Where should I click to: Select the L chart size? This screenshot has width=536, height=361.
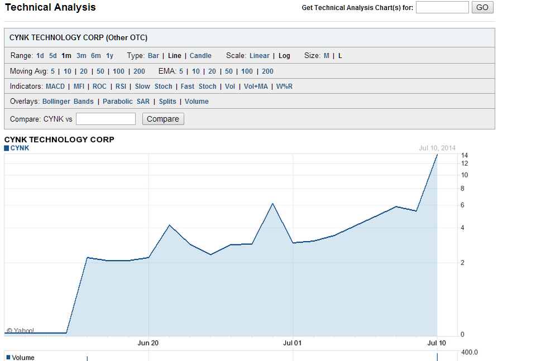click(340, 56)
